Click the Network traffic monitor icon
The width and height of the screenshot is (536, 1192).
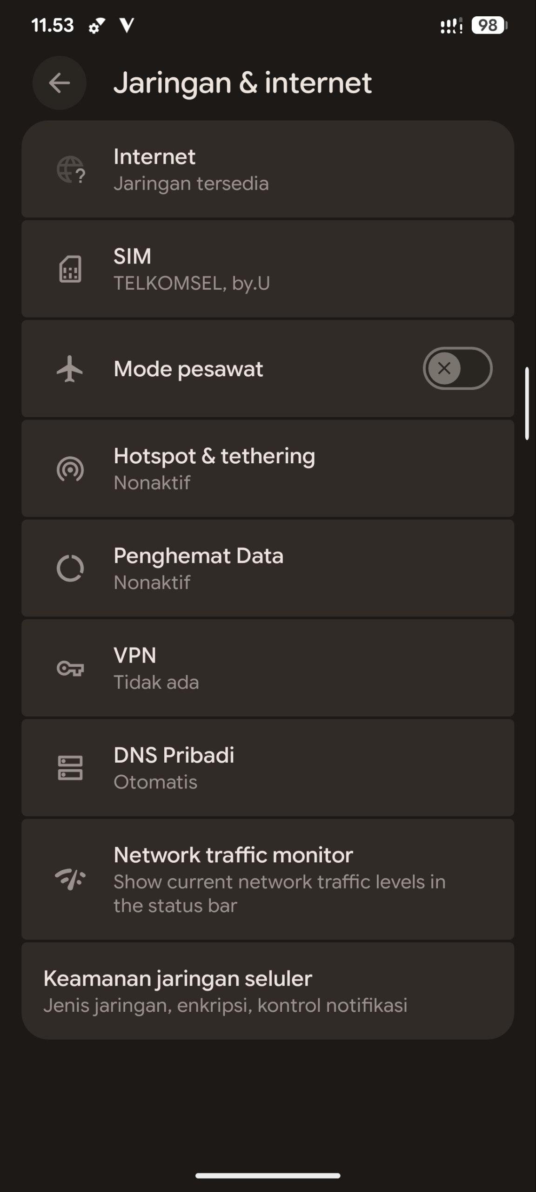70,879
